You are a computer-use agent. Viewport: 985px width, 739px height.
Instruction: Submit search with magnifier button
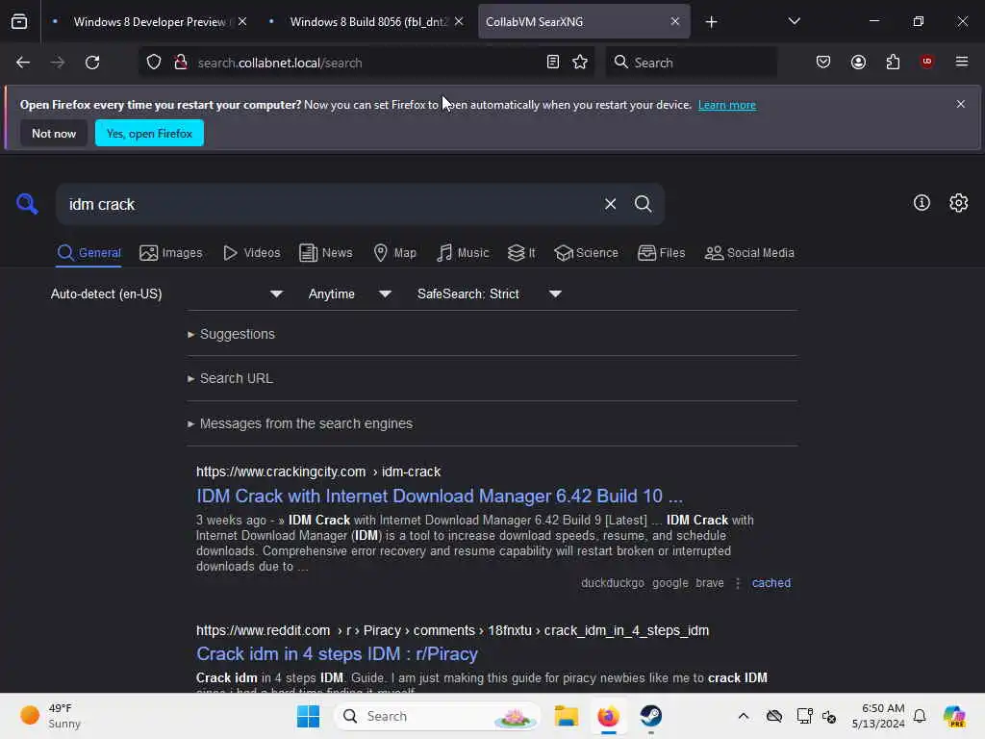(x=643, y=204)
